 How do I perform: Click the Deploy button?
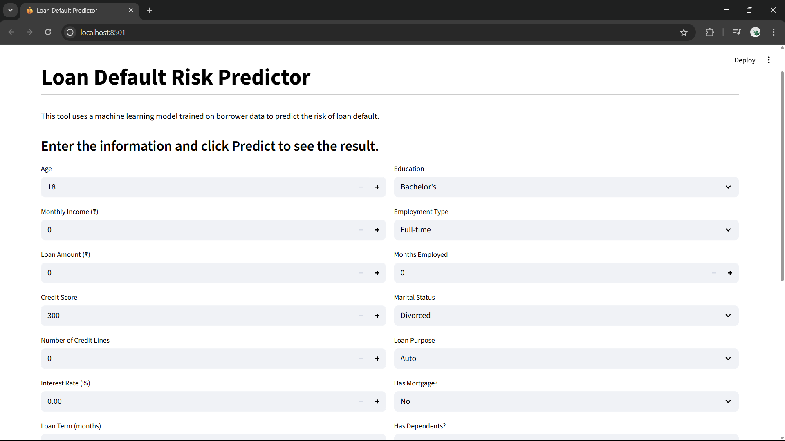click(x=745, y=60)
